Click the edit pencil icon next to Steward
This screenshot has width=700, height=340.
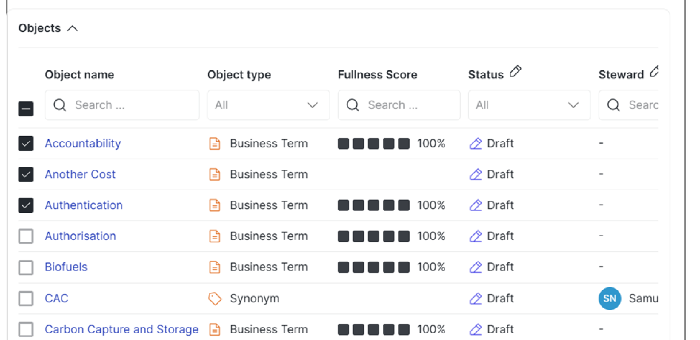point(654,72)
